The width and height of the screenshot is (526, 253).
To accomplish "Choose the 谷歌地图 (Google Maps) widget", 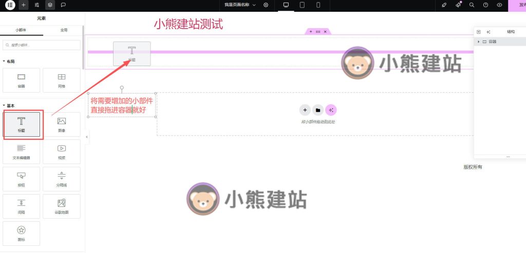I will tap(62, 206).
